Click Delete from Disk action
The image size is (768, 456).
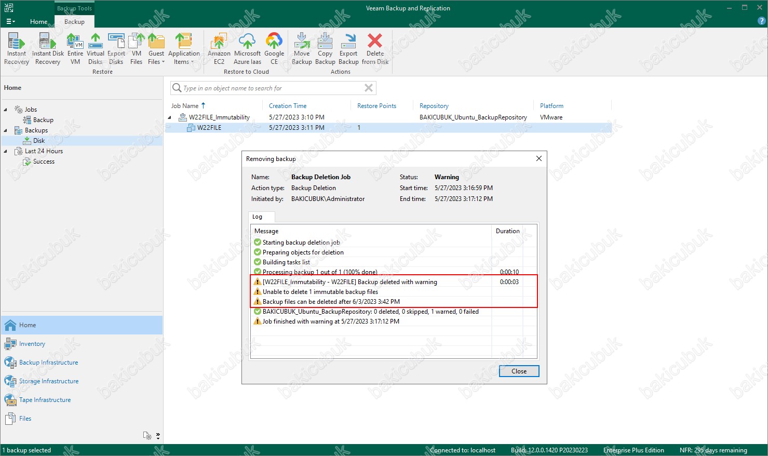[x=375, y=49]
